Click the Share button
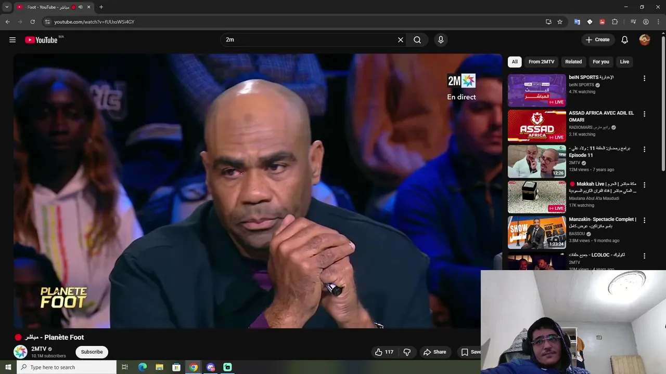The width and height of the screenshot is (666, 374). 434,352
